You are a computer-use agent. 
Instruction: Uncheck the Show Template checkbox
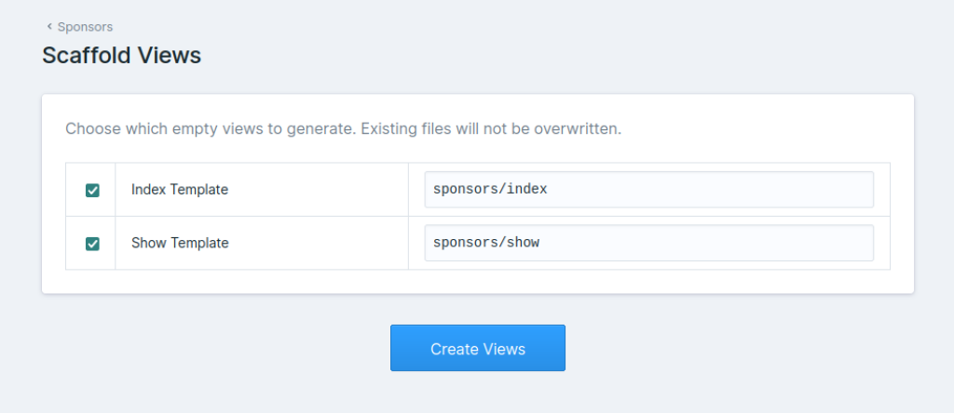[92, 244]
